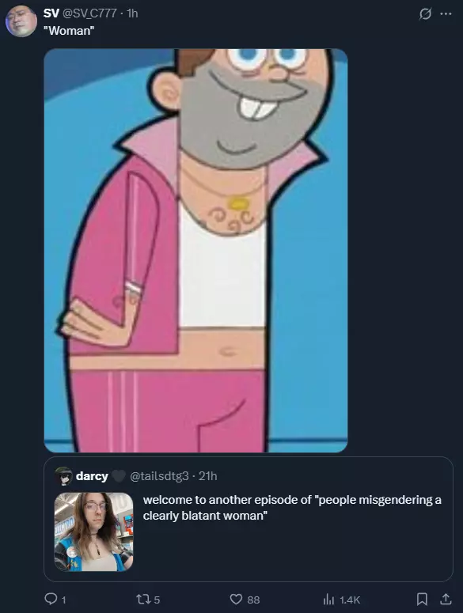Open the Grok slashed-circle icon
This screenshot has height=613, width=463.
pyautogui.click(x=425, y=14)
